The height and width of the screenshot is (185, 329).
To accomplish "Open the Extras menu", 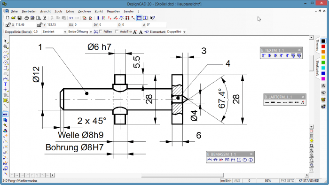I will 70,11.
